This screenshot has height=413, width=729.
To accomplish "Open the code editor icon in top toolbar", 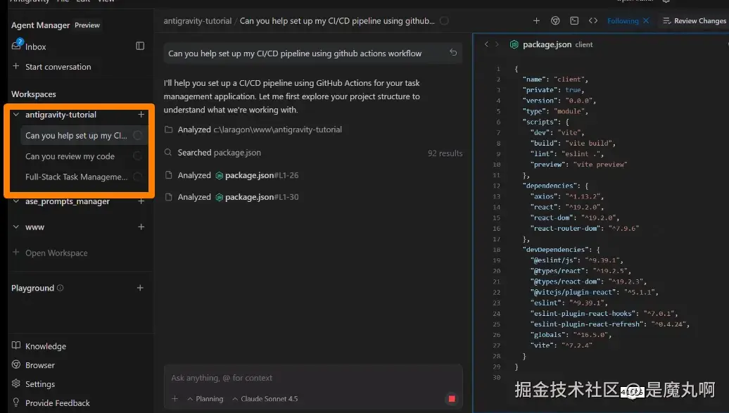I will 593,20.
